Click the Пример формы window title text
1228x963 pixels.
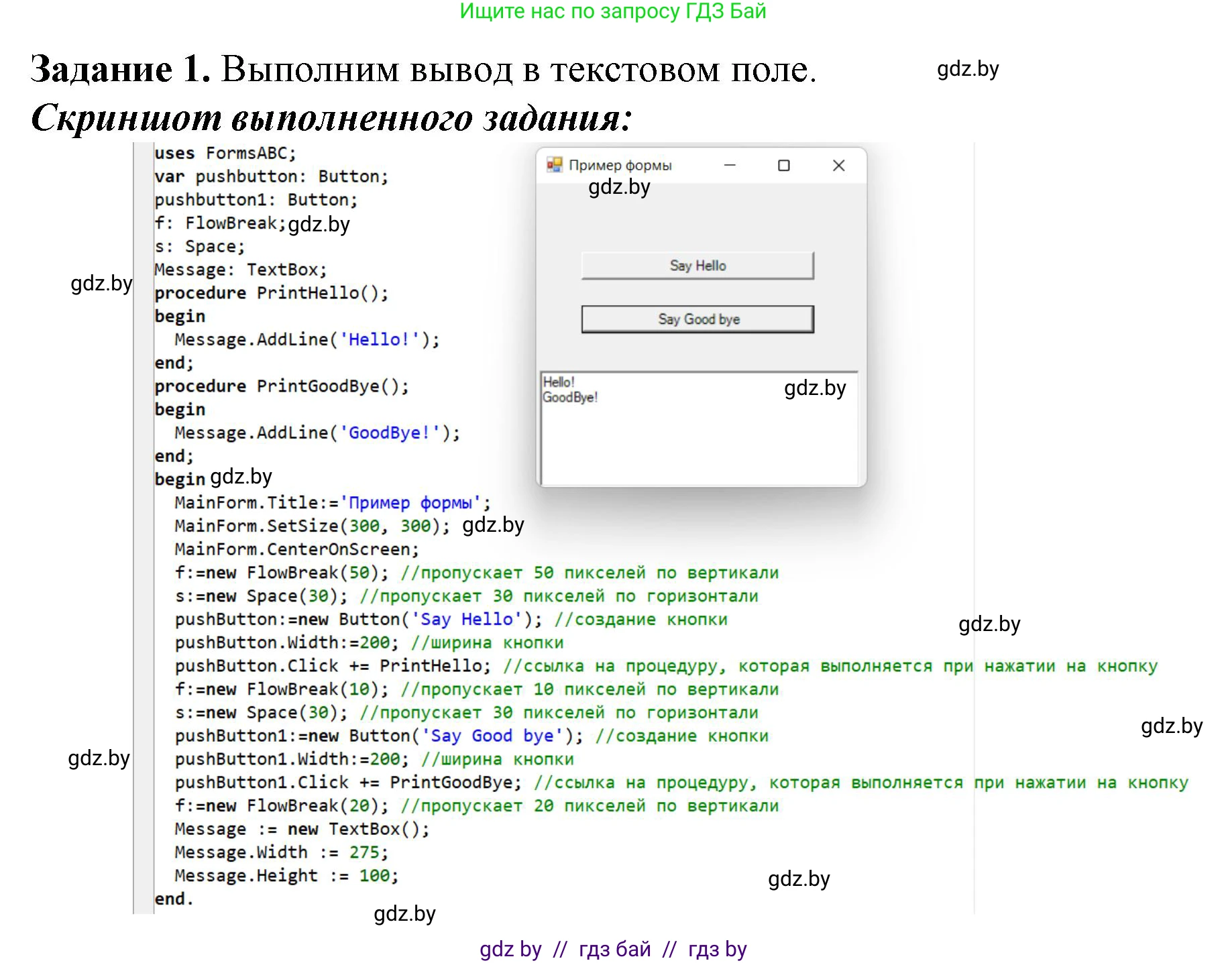pos(620,165)
